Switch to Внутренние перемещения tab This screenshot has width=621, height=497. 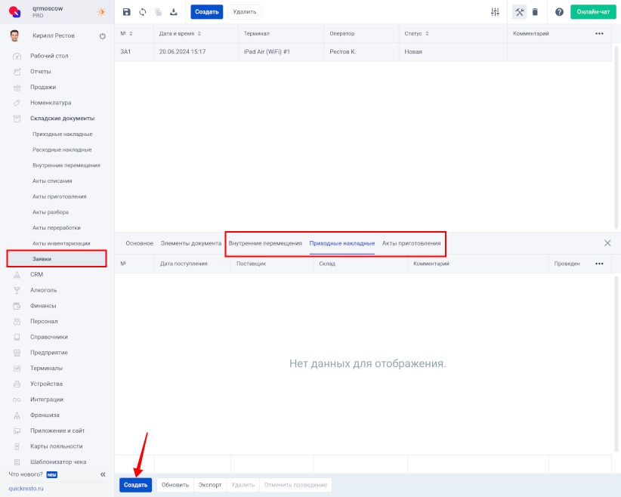coord(265,243)
